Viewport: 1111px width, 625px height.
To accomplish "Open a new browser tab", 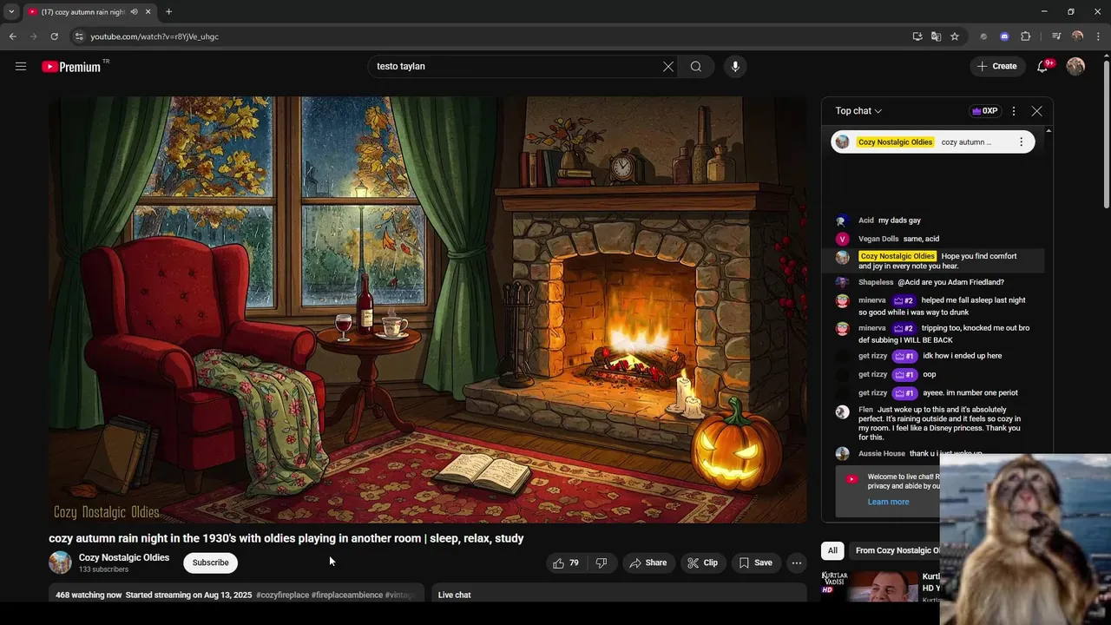I will (x=168, y=12).
